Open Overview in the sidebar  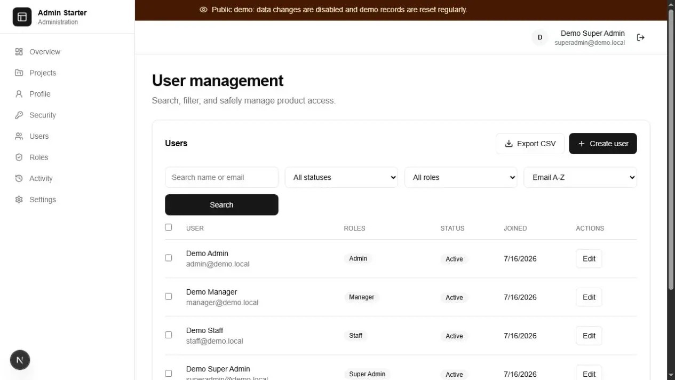point(67,52)
